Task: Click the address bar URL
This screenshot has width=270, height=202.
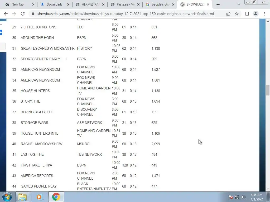Action: (126, 14)
